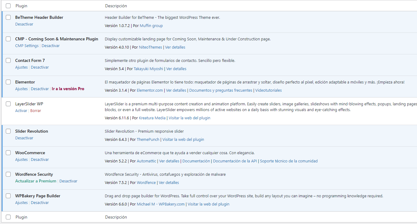Deactivate BeTheme Header Builder
417x224 pixels.
coord(24,24)
